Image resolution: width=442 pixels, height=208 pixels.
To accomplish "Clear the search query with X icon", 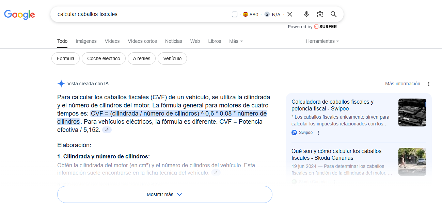I will pyautogui.click(x=290, y=14).
